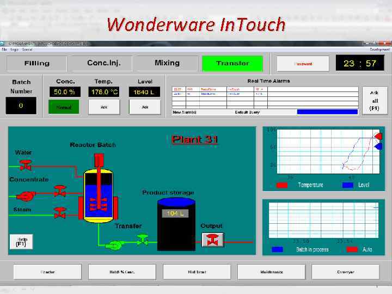Image resolution: width=392 pixels, height=294 pixels.
Task: Click the blue alarm status progress bar
Action: [x=327, y=112]
